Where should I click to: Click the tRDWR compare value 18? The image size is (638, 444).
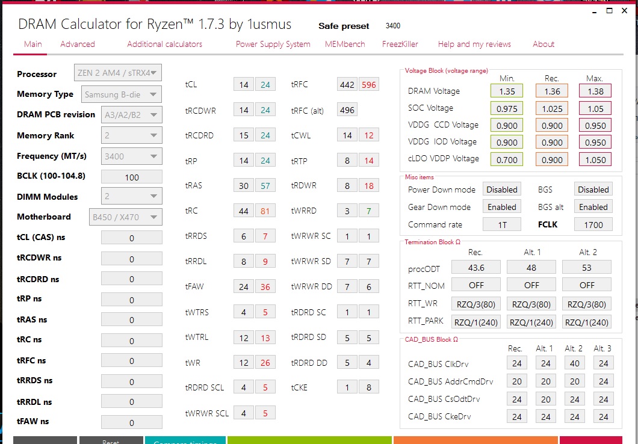tap(368, 185)
